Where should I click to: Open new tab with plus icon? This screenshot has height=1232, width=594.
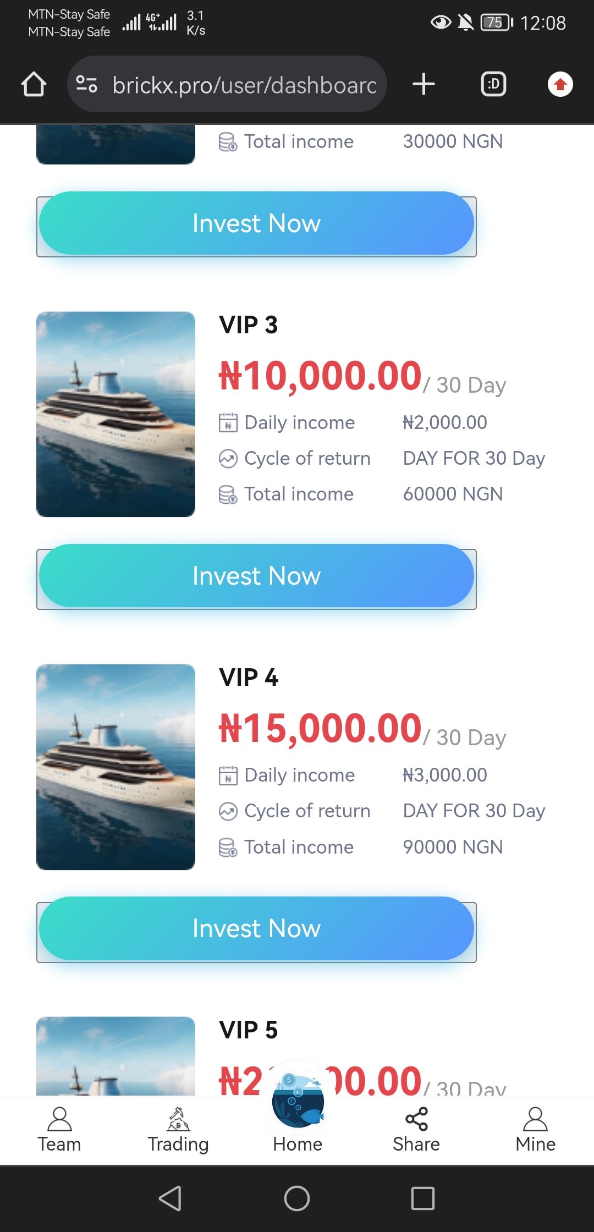(424, 84)
